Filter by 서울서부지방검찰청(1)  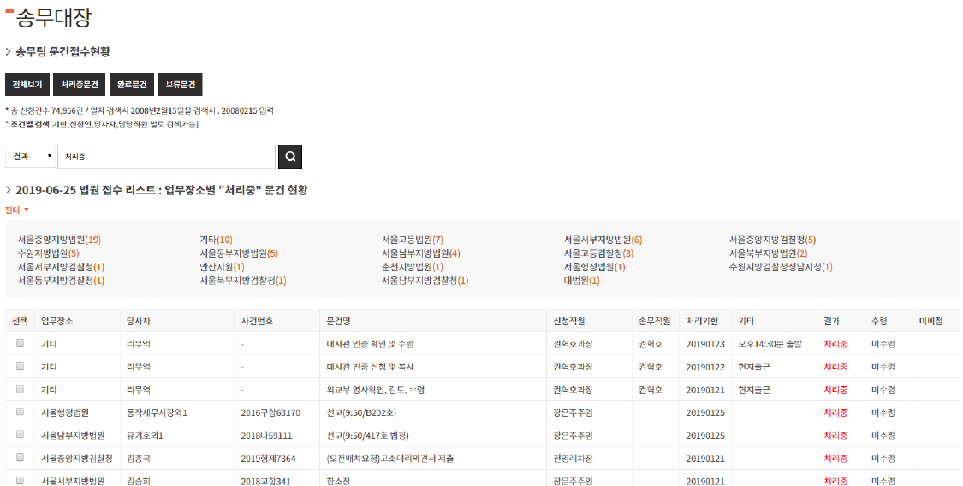click(62, 267)
